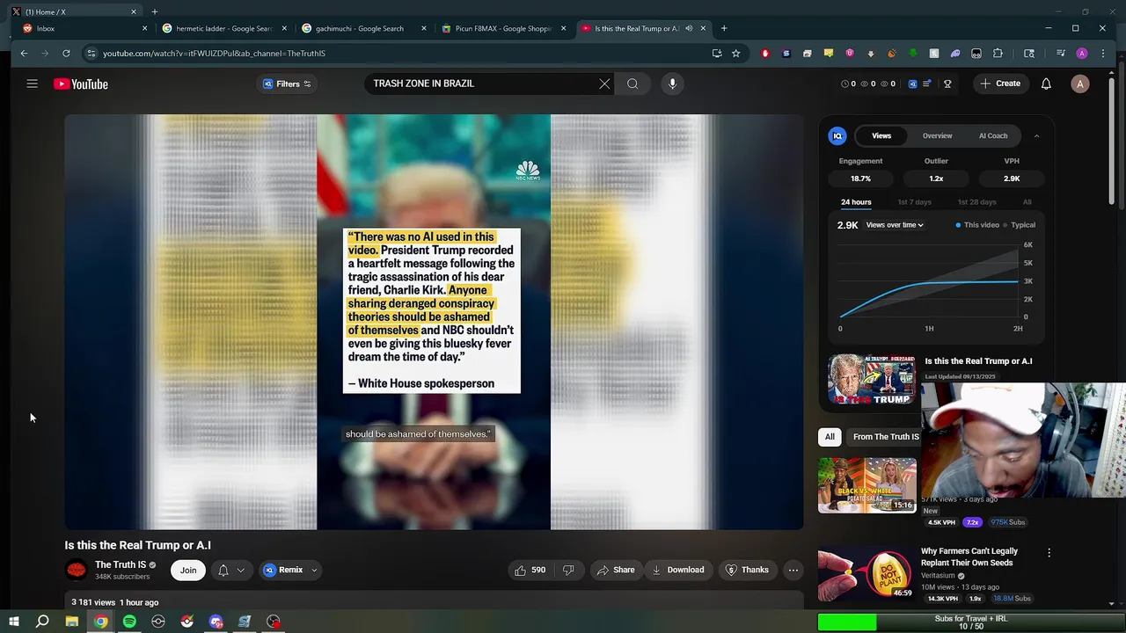
Task: Click the Create button
Action: [x=999, y=84]
